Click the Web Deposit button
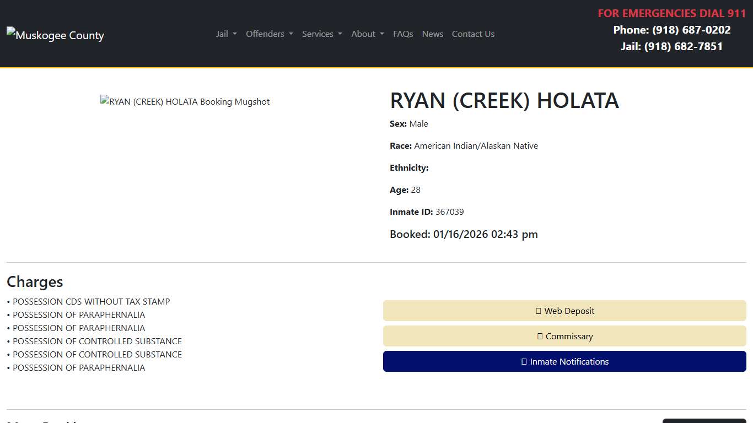The height and width of the screenshot is (423, 753). point(564,311)
